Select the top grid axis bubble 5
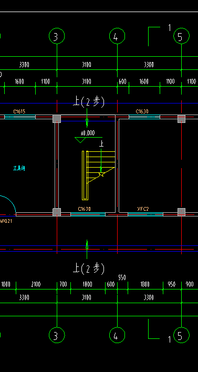 [181, 36]
